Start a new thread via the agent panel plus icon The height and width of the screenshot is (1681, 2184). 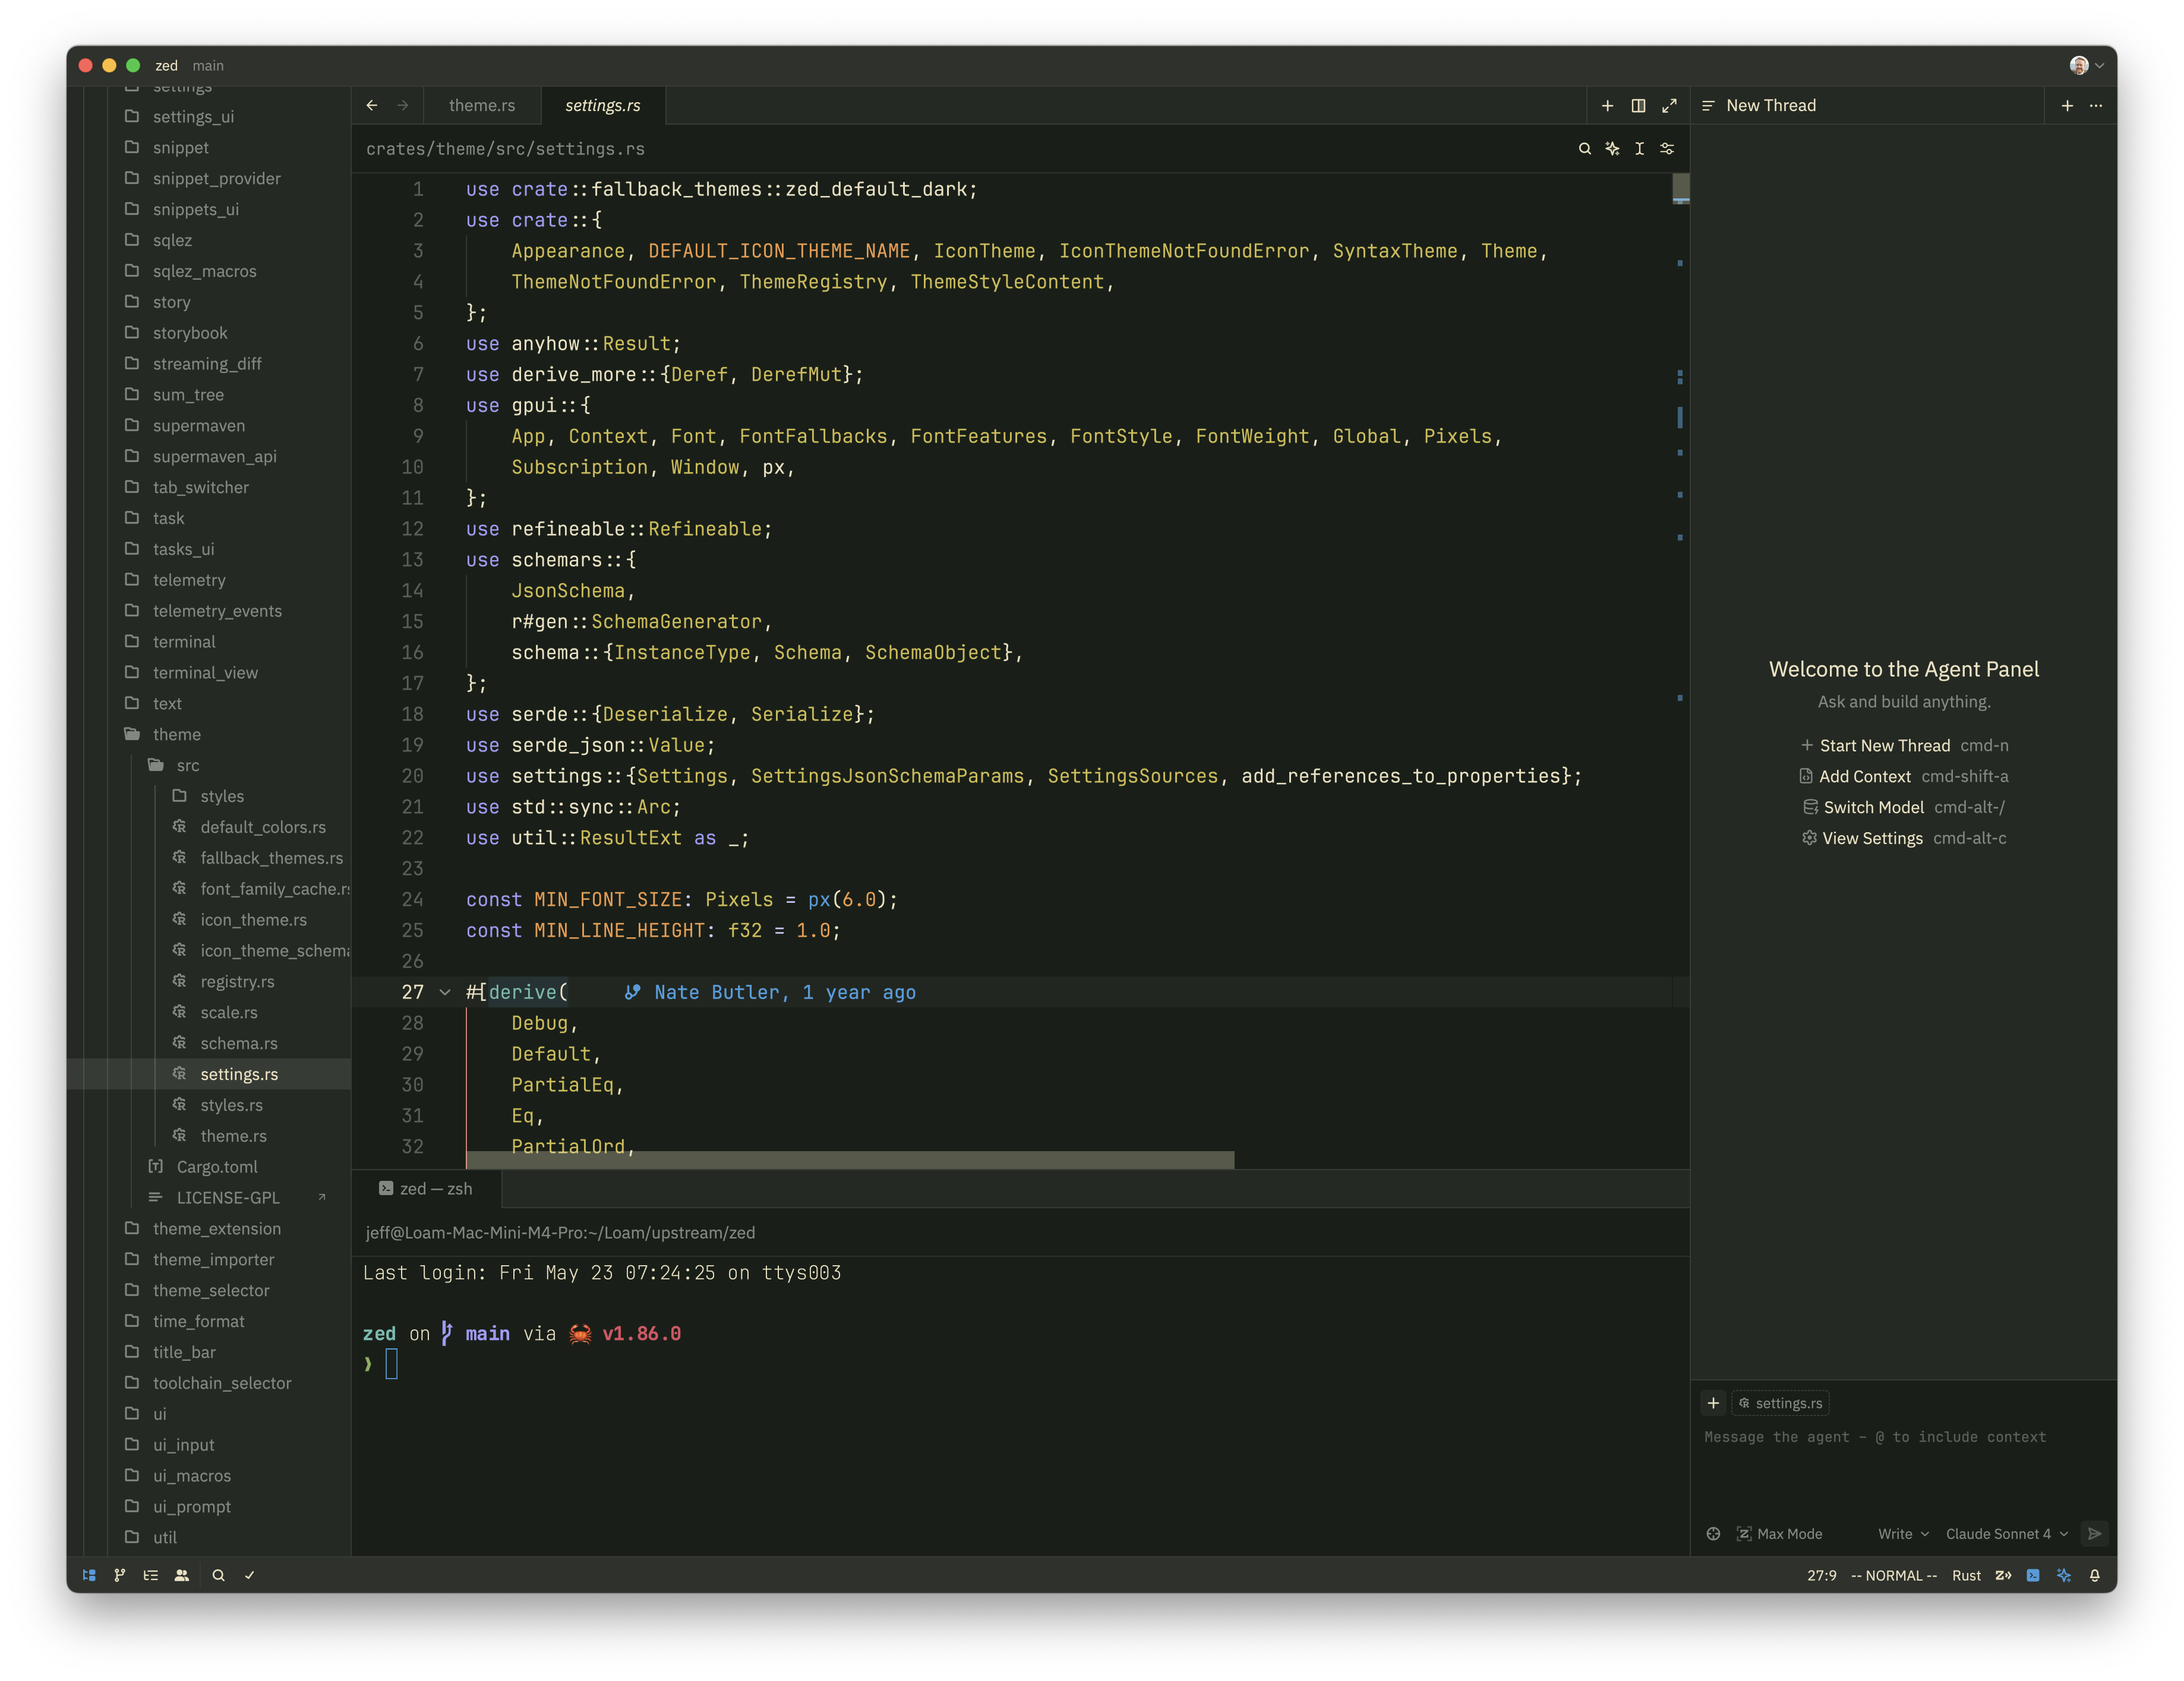(2067, 105)
